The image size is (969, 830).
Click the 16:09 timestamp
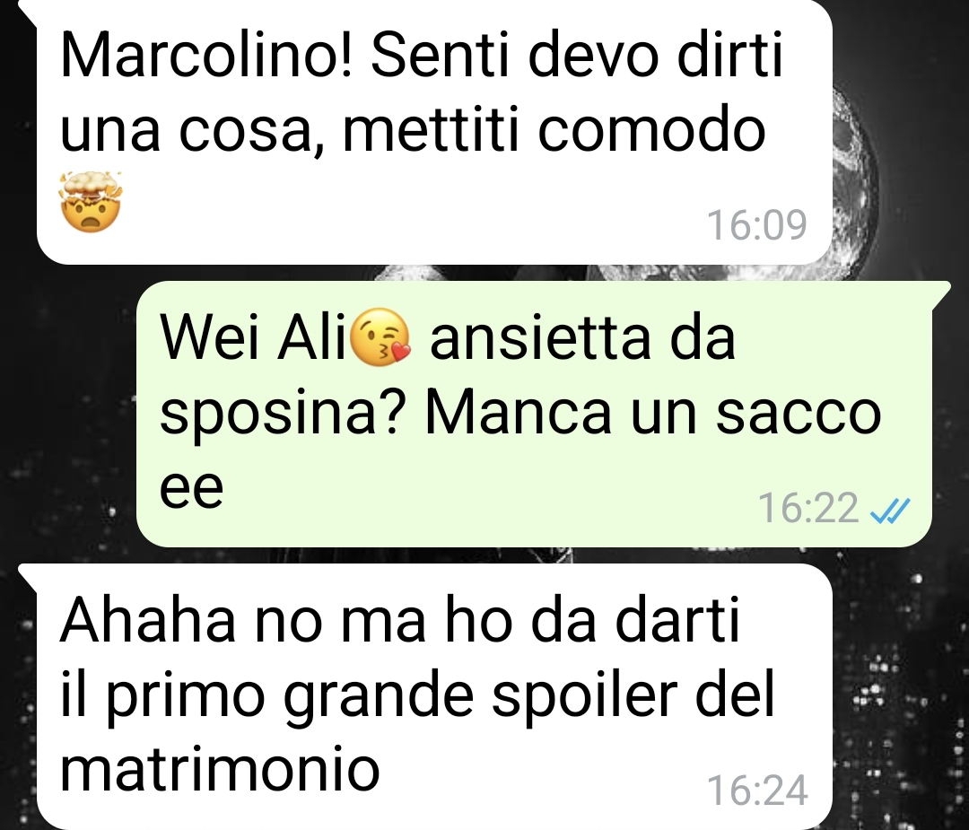coord(757,225)
